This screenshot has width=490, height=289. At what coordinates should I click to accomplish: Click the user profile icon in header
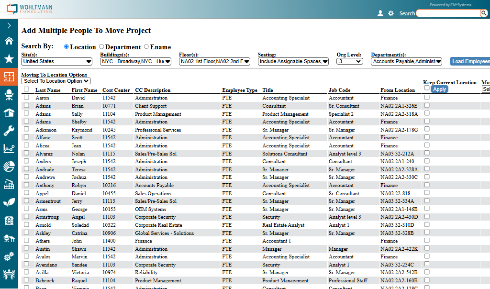click(380, 13)
